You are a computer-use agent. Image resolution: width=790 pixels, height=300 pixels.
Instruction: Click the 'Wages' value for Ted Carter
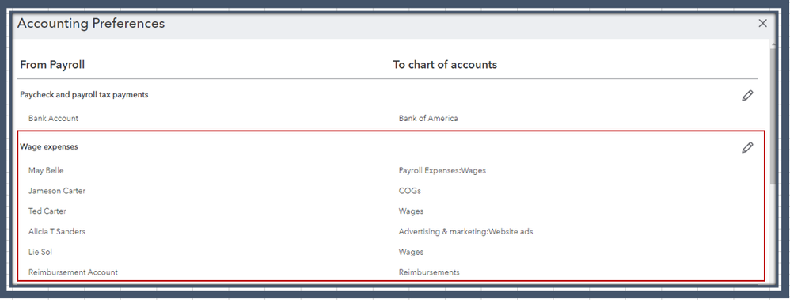click(x=411, y=211)
